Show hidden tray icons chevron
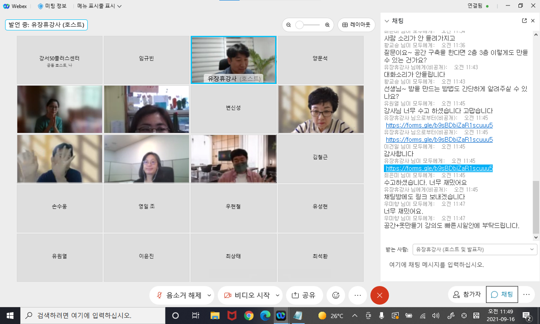The height and width of the screenshot is (324, 540). click(355, 315)
